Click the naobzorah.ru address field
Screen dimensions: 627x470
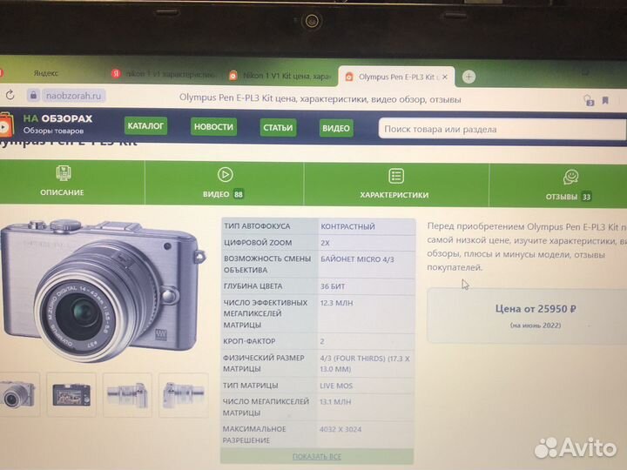[73, 96]
